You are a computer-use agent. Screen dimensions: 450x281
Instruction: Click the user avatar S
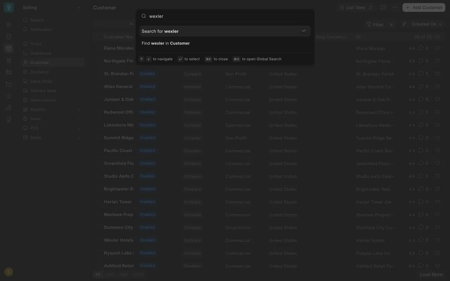click(x=9, y=272)
